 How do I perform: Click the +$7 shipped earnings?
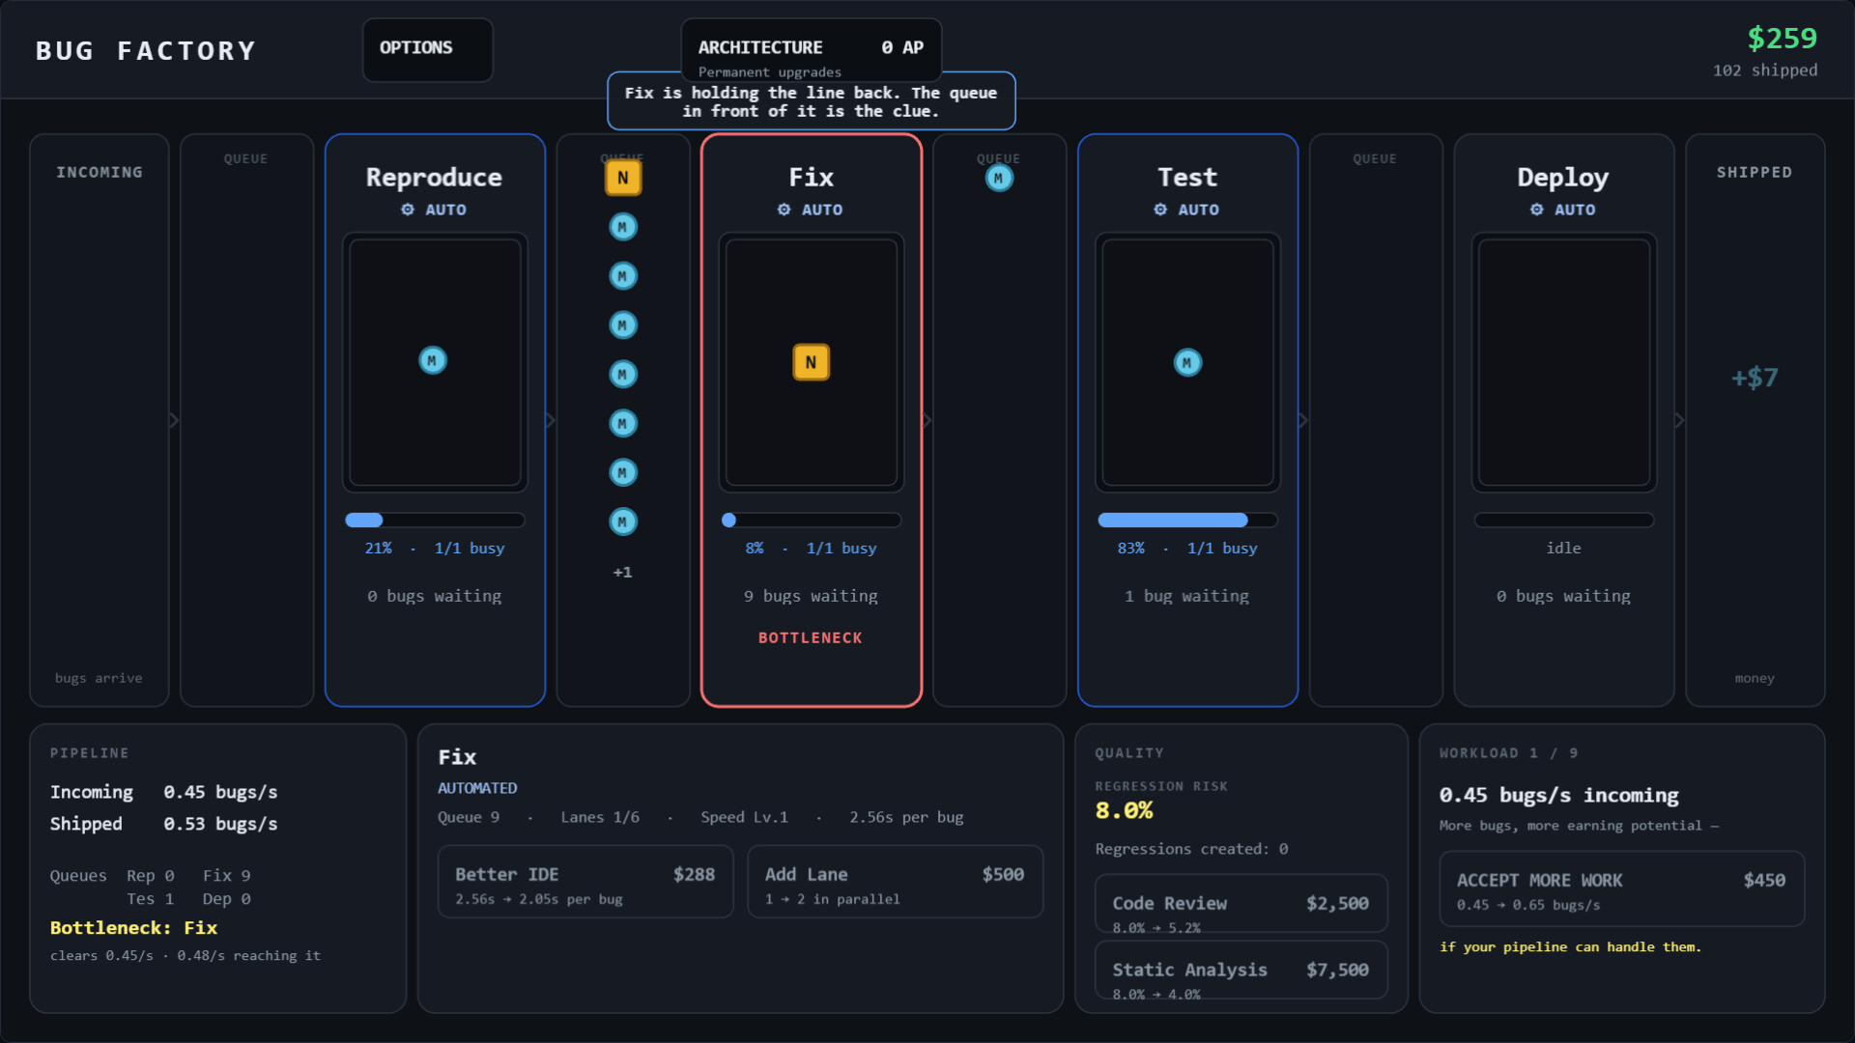(x=1755, y=378)
